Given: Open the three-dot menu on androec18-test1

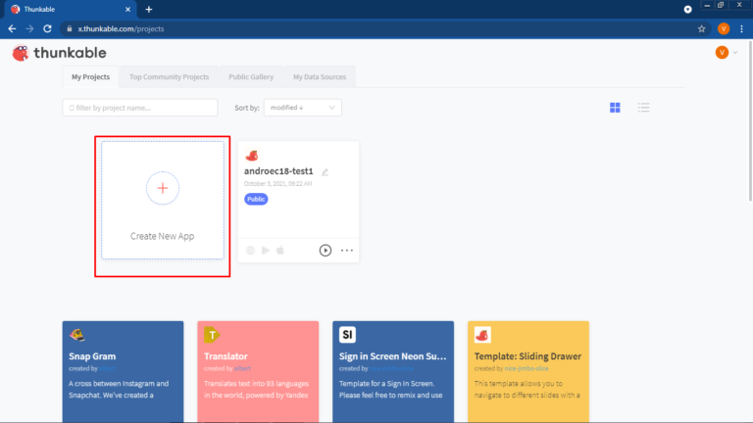Looking at the screenshot, I should click(347, 251).
